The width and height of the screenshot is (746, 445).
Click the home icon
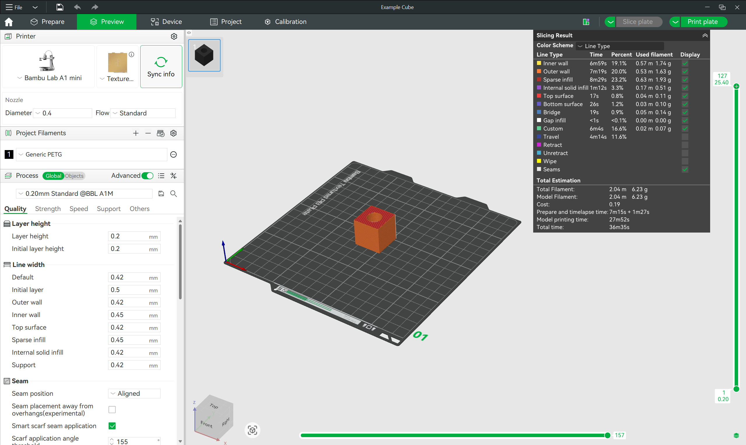(9, 22)
